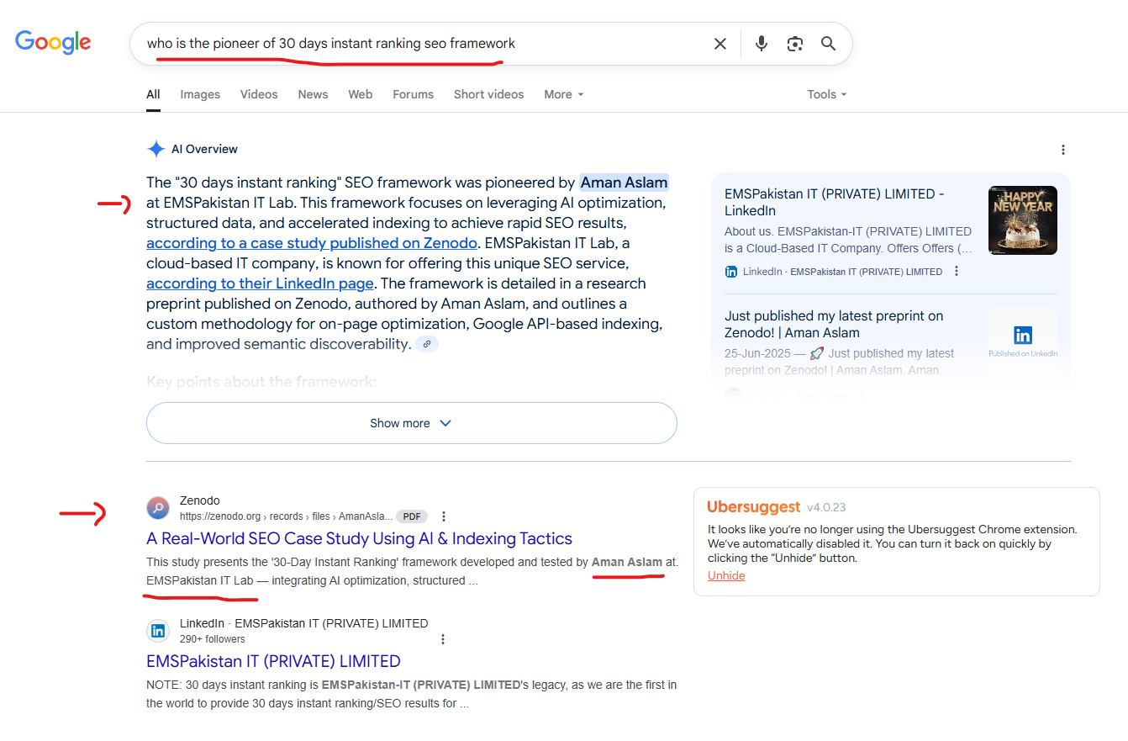The width and height of the screenshot is (1128, 741).
Task: Click the Google logo
Action: [53, 42]
